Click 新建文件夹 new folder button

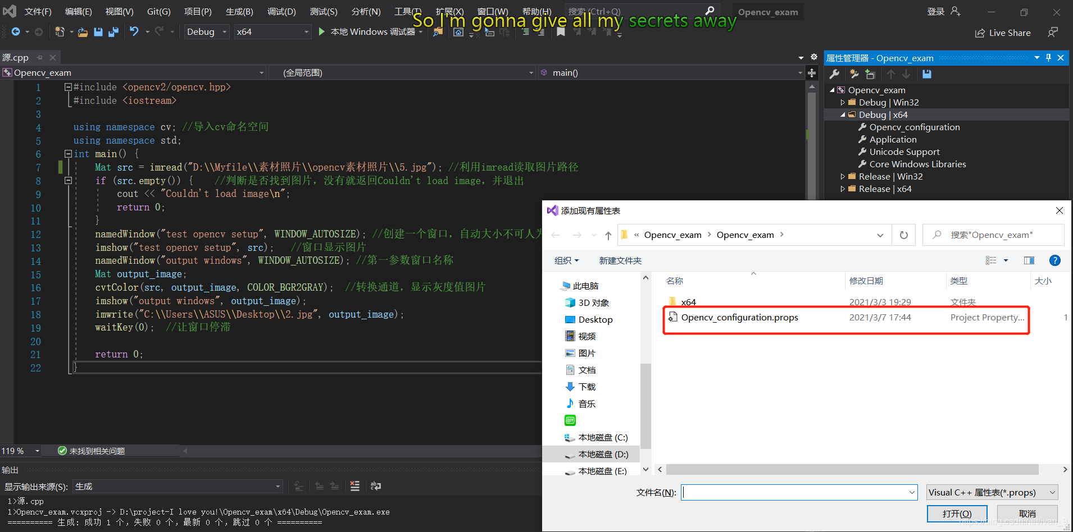620,260
